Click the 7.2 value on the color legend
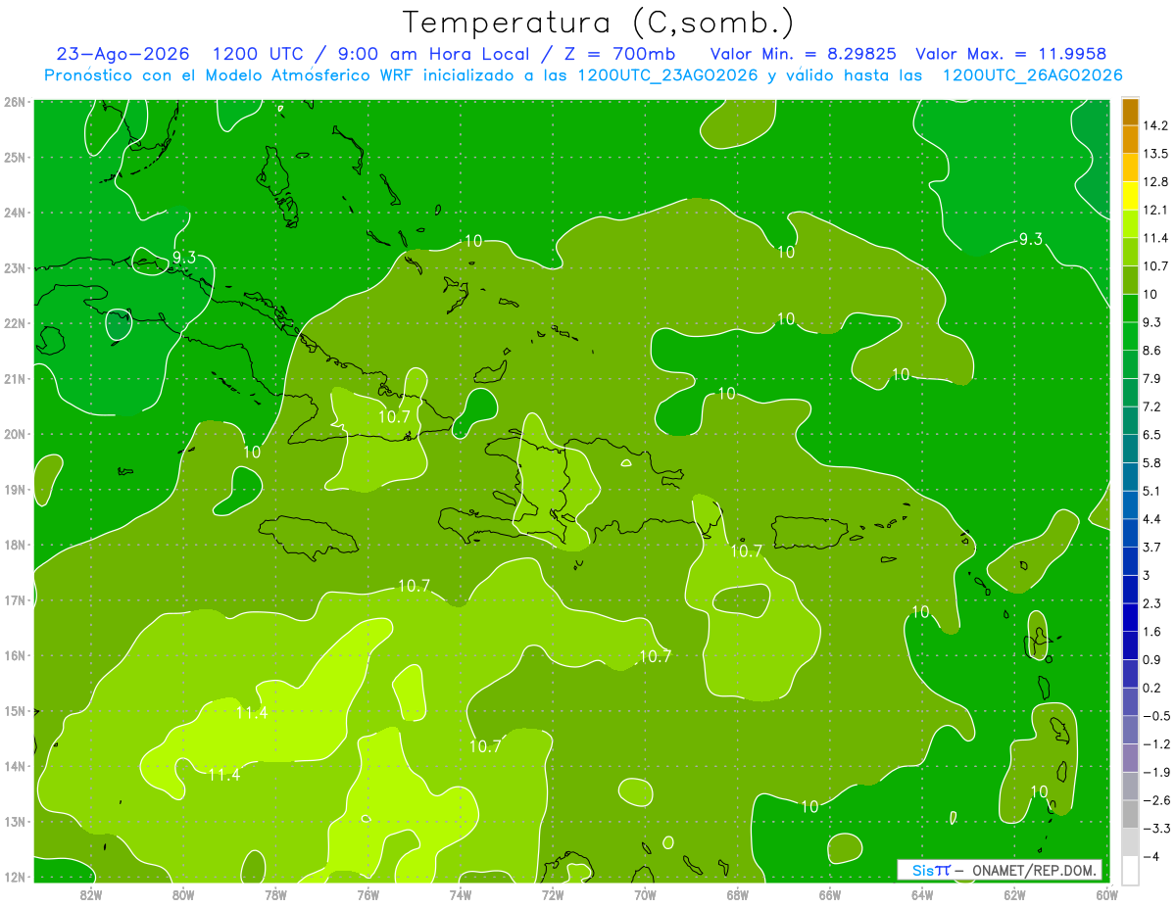 pyautogui.click(x=1153, y=406)
